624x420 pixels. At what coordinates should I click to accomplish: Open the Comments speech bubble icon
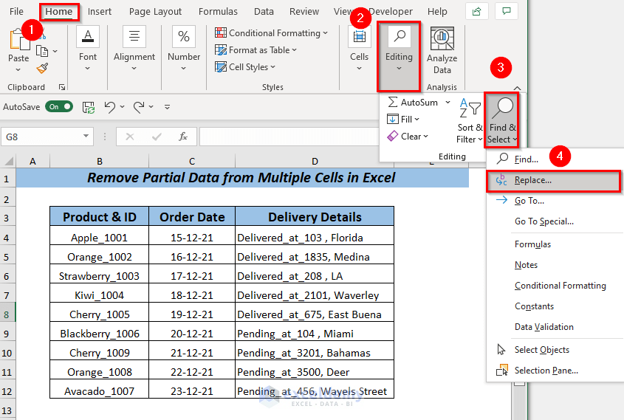506,12
